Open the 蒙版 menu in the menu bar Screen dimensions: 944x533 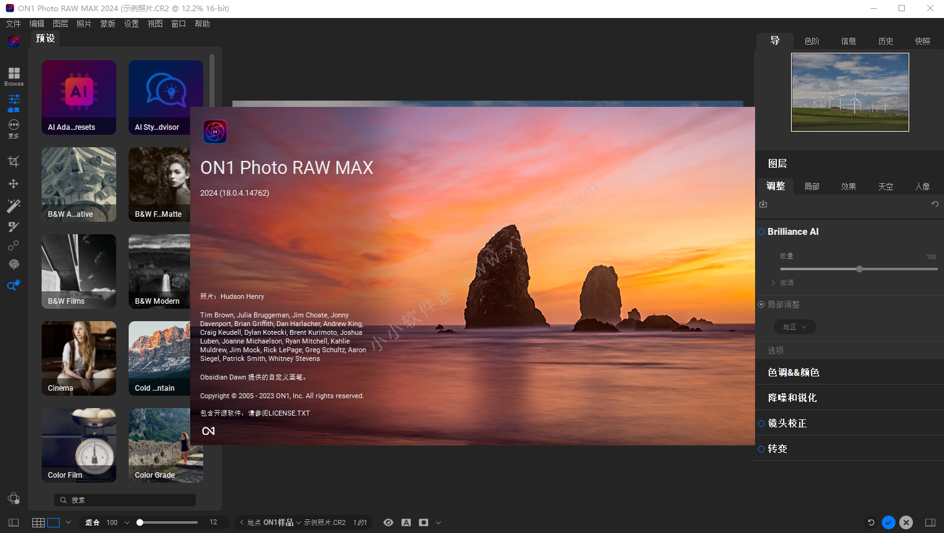pyautogui.click(x=108, y=24)
